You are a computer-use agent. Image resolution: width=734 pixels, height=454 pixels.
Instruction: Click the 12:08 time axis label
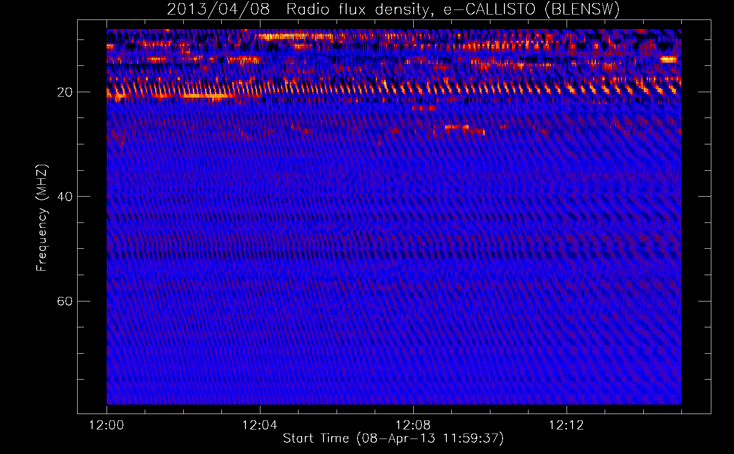[413, 425]
